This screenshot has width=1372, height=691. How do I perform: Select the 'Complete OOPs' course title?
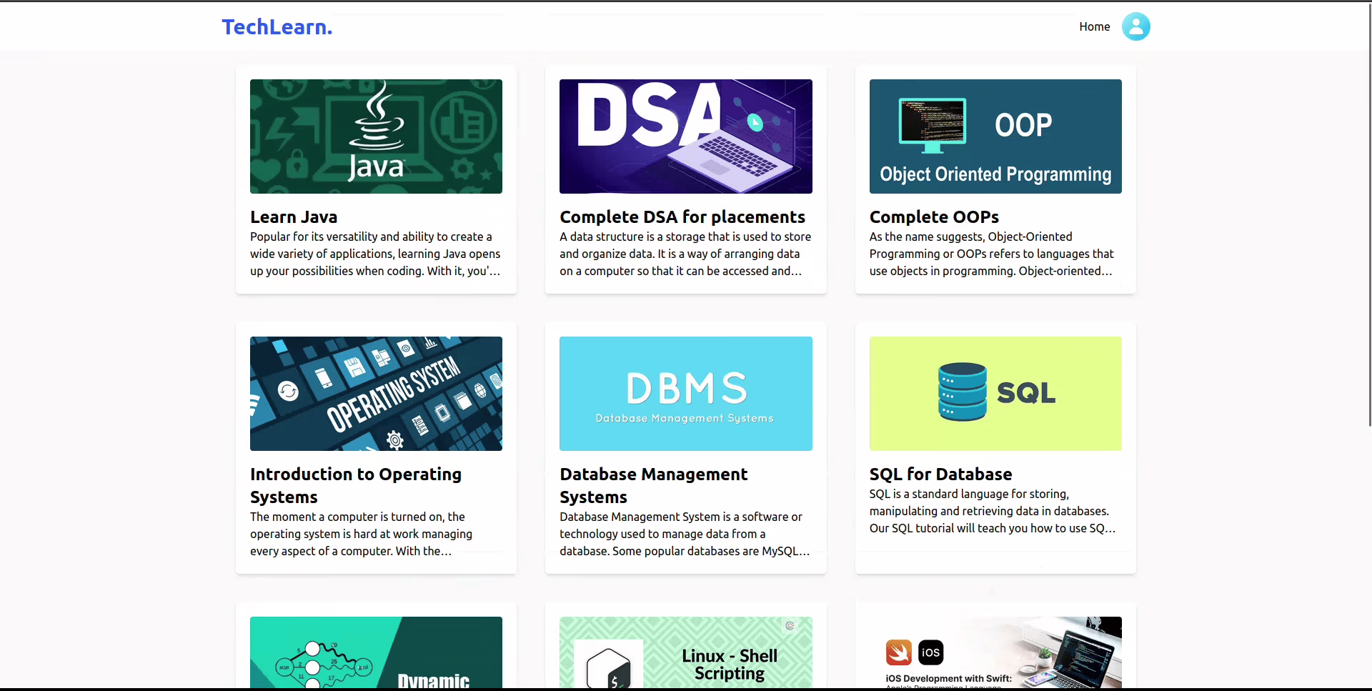934,217
